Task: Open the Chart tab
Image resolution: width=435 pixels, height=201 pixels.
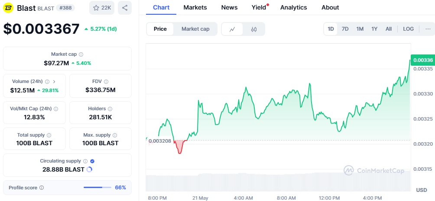Action: coord(161,7)
